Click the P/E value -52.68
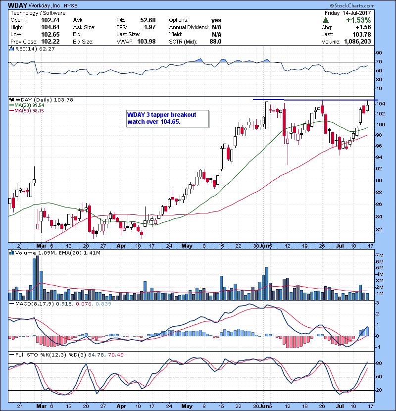 (147, 20)
